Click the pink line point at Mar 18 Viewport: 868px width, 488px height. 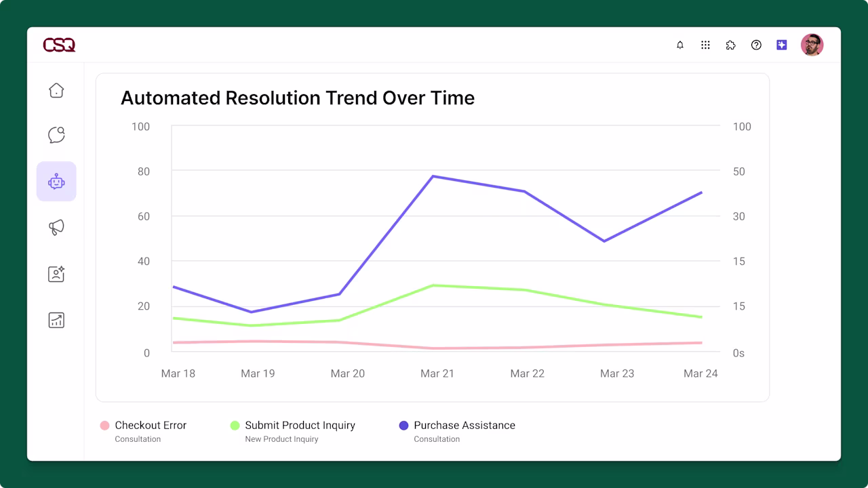coord(174,342)
